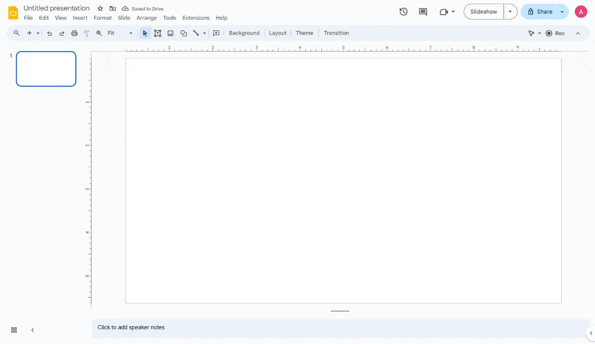The image size is (595, 344).
Task: Switch to grid view of slides
Action: [x=13, y=330]
